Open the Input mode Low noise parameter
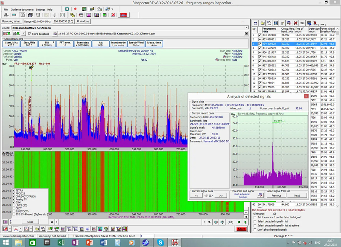 [x=118, y=44]
